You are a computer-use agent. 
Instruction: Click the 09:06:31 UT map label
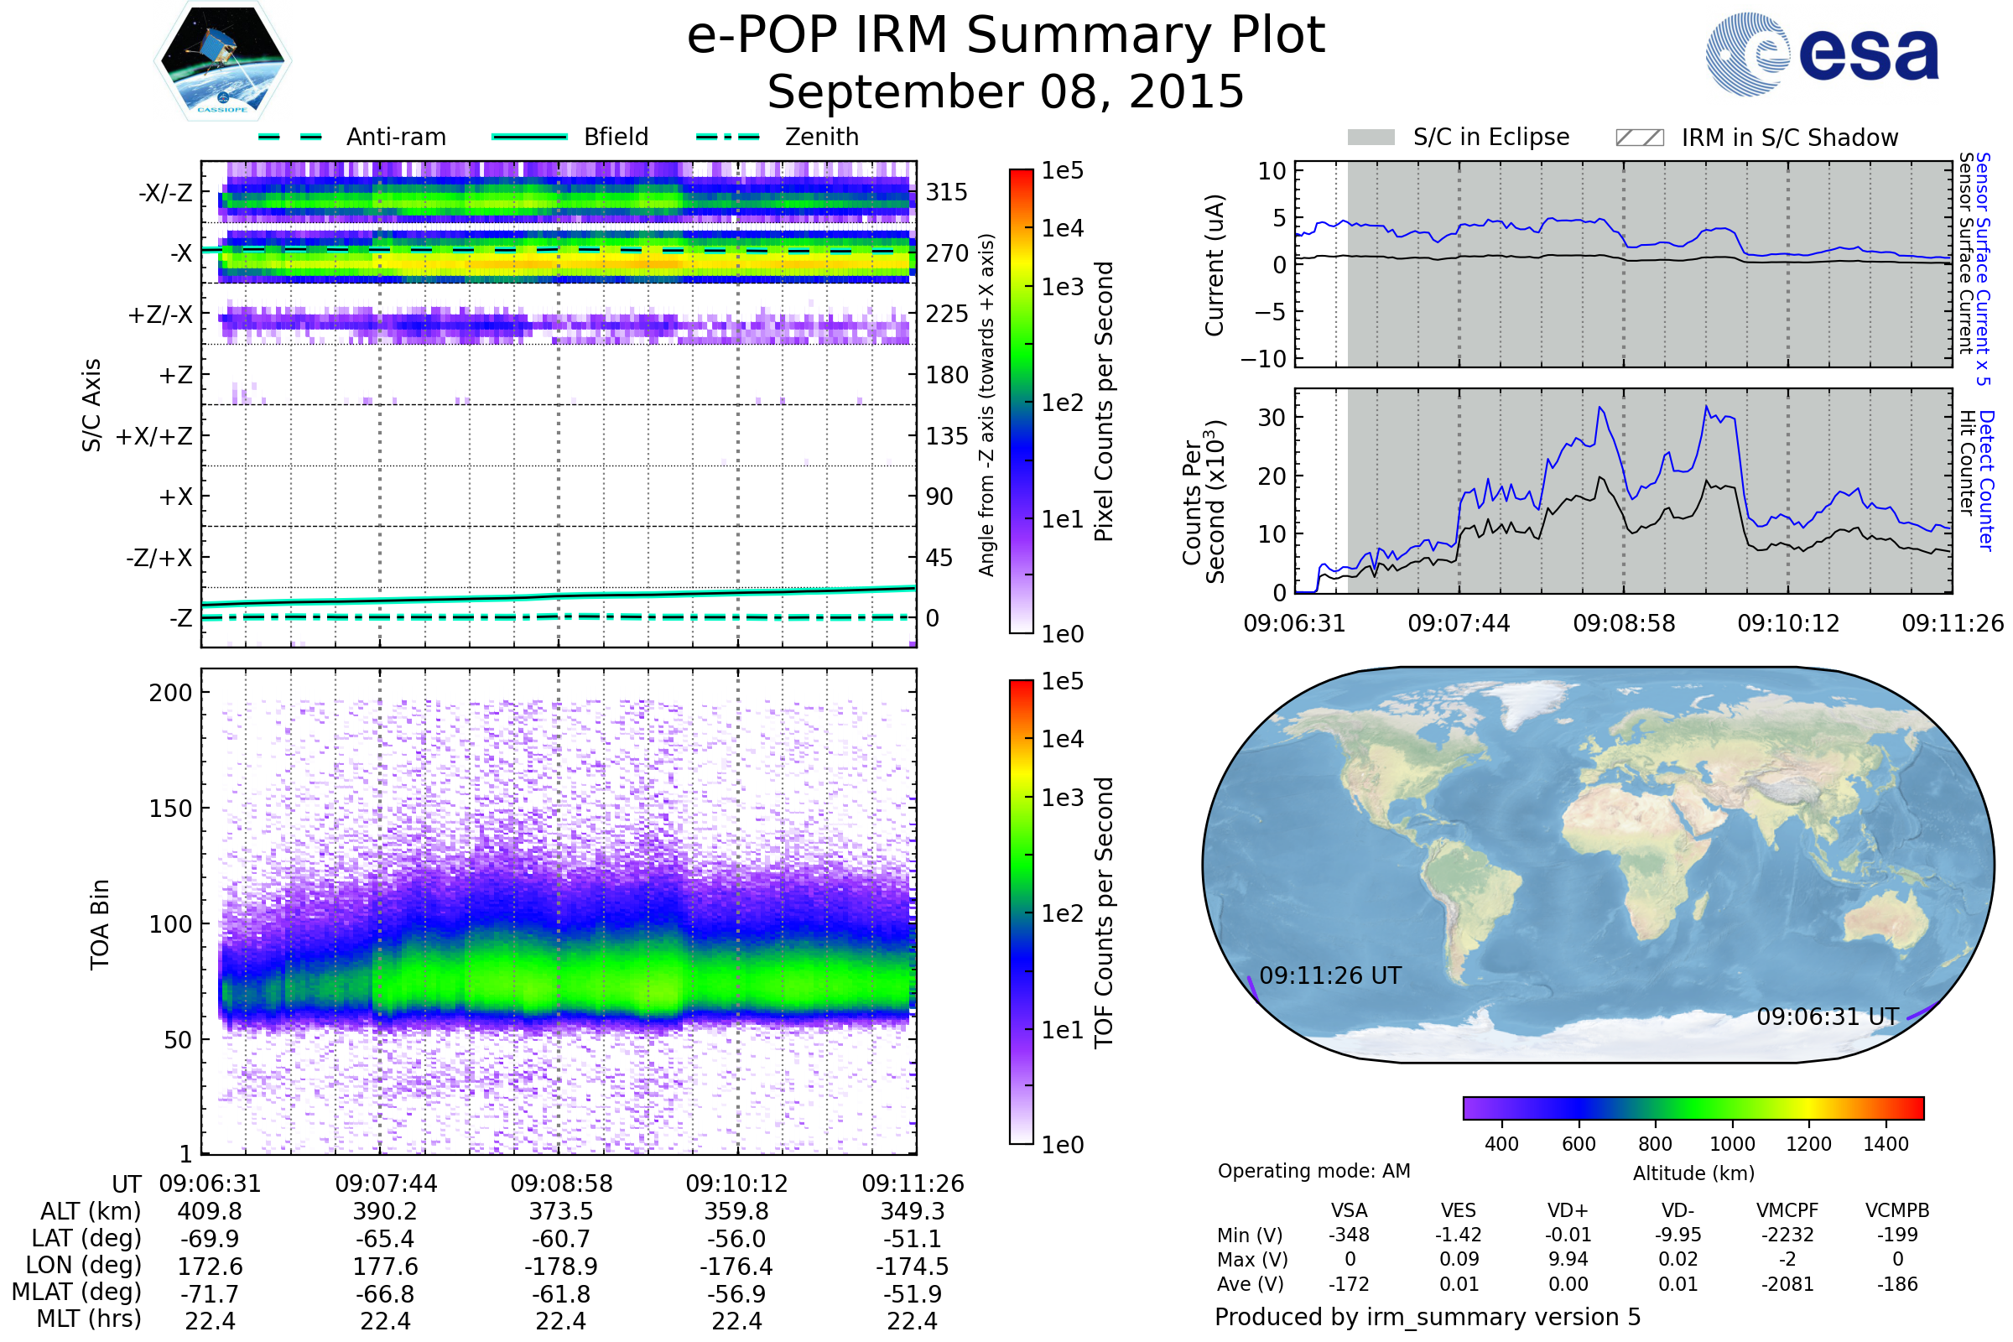(1828, 1017)
